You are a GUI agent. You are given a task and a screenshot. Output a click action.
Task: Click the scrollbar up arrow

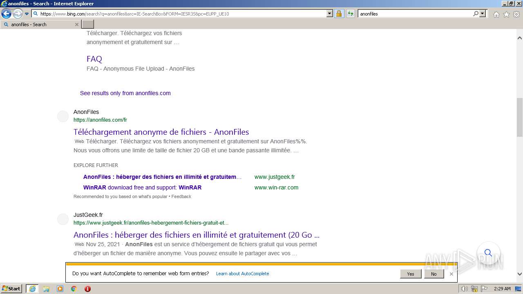coord(520,38)
